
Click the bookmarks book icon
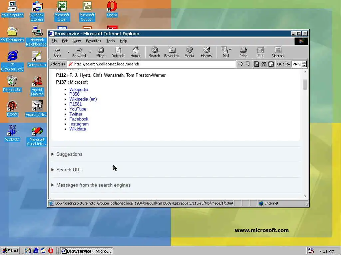coord(256,64)
